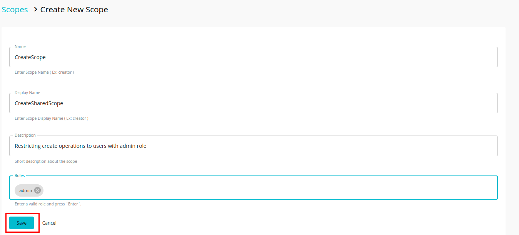519x235 pixels.
Task: Click the Name field label
Action: (20, 46)
